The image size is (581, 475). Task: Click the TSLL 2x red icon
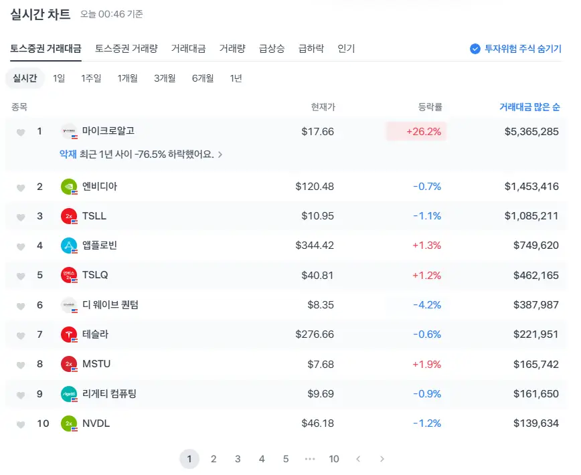(x=69, y=216)
